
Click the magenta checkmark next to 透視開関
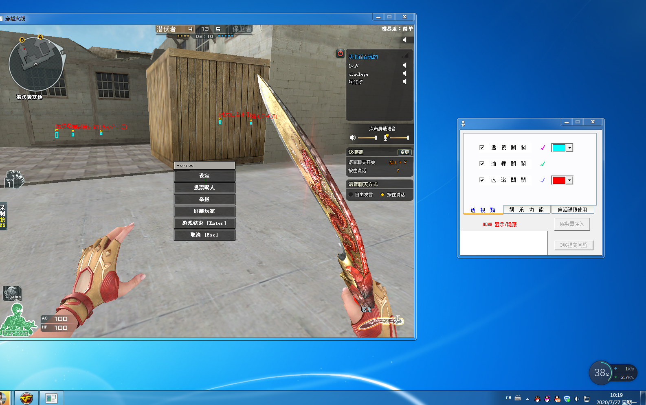543,147
